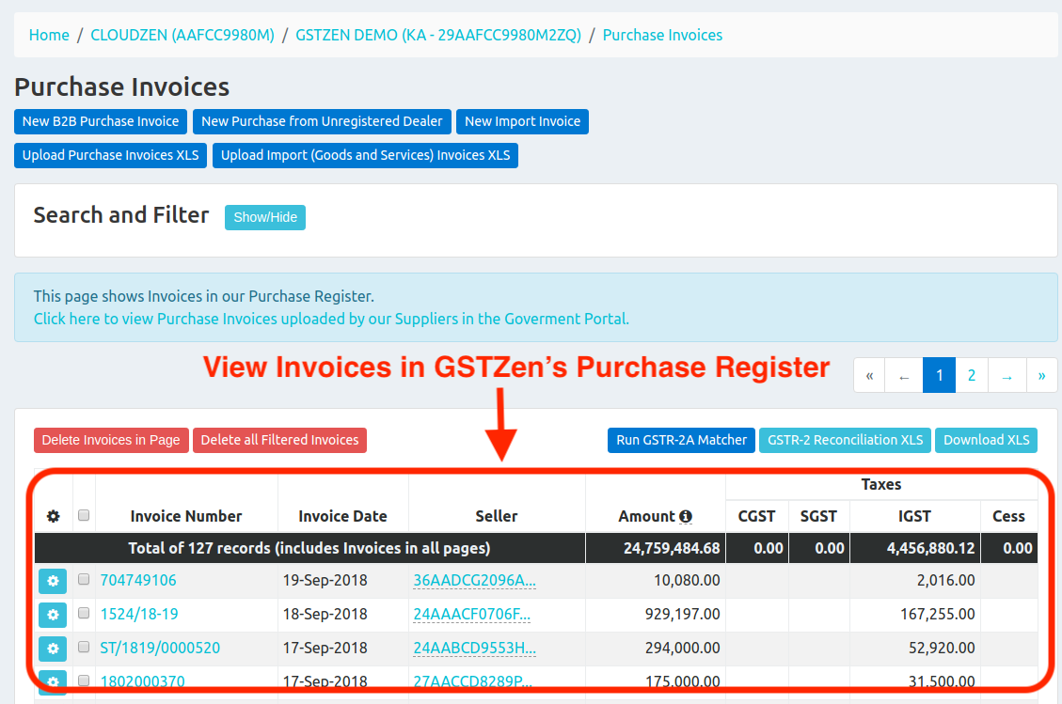1062x704 pixels.
Task: Open invoice number 1802000370
Action: click(x=142, y=681)
